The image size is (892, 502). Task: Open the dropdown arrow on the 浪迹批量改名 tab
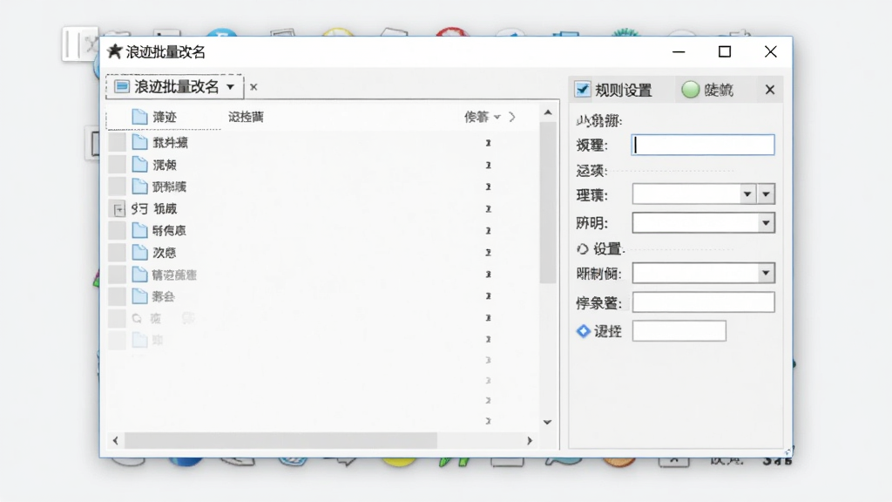230,87
